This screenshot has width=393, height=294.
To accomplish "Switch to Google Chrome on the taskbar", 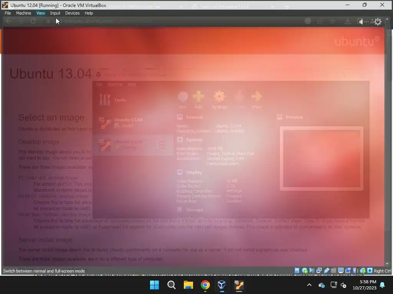I will click(205, 285).
